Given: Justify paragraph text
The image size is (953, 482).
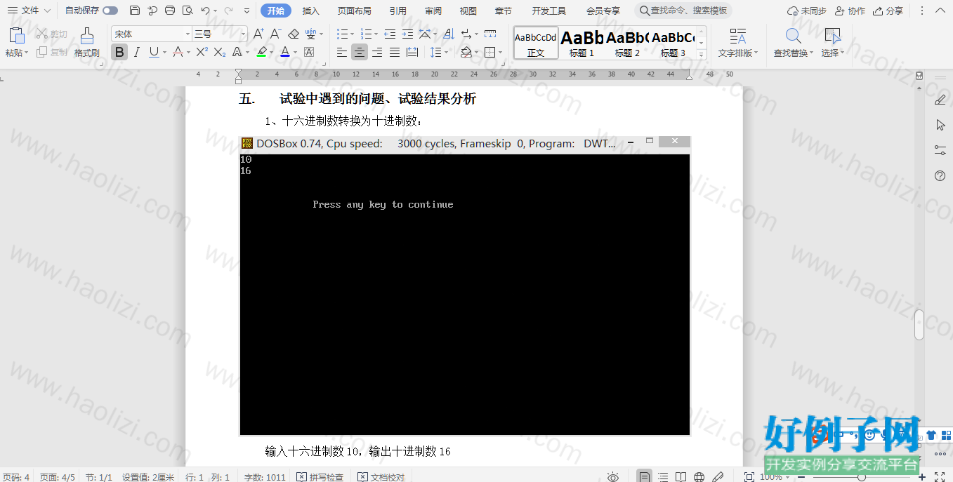Looking at the screenshot, I should 395,52.
